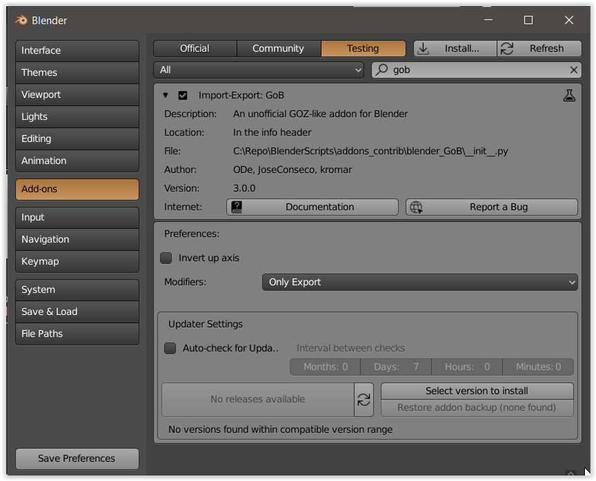Enable Auto-check for Update checkbox
The height and width of the screenshot is (481, 596).
(x=170, y=349)
